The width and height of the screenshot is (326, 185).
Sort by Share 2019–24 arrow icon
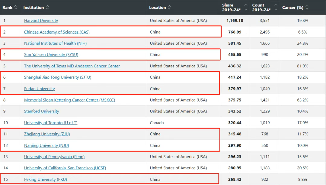tap(246, 7)
